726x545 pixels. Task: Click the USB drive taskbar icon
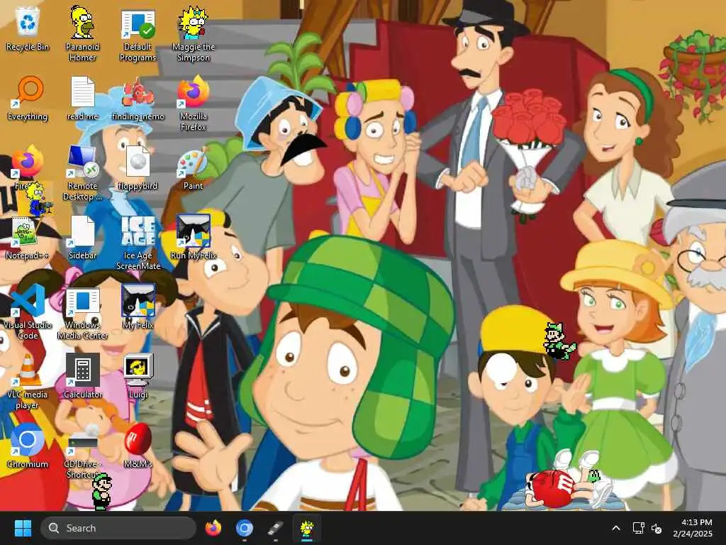point(276,528)
